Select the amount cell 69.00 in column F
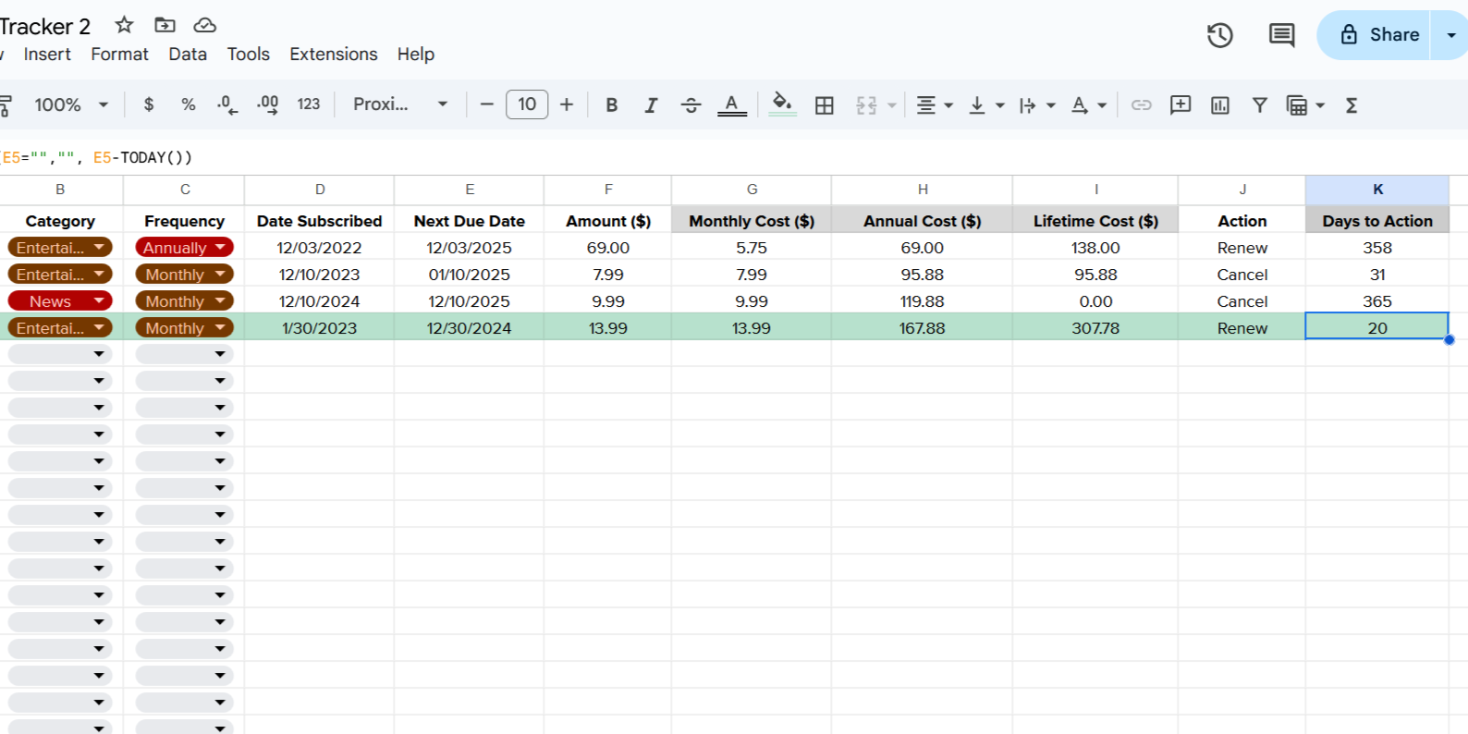This screenshot has height=734, width=1468. 607,248
